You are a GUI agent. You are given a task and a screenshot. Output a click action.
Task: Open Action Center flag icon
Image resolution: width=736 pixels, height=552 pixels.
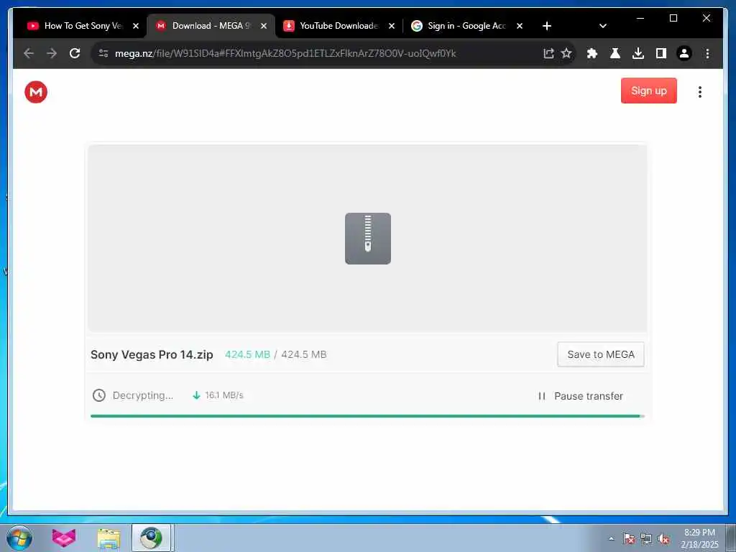click(x=628, y=538)
